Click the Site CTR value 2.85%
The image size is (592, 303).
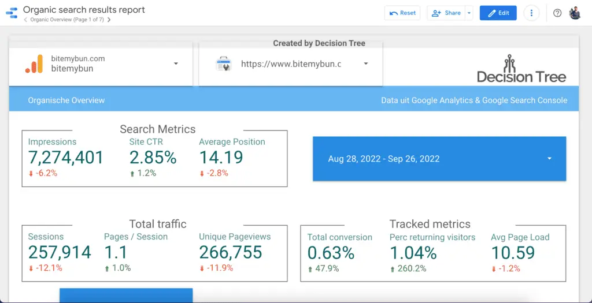click(153, 158)
